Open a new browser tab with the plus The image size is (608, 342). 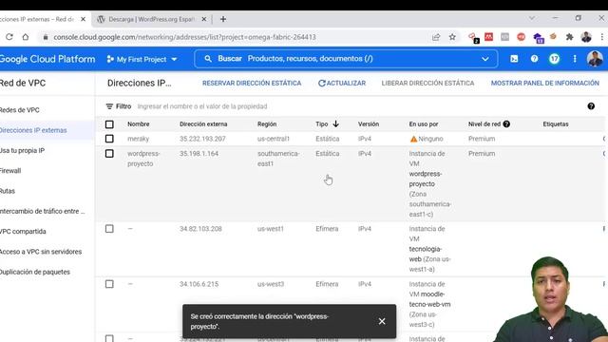[x=223, y=19]
